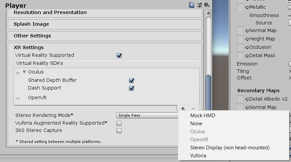Collapse the Oculus SDK foldout arrow

(x=24, y=72)
